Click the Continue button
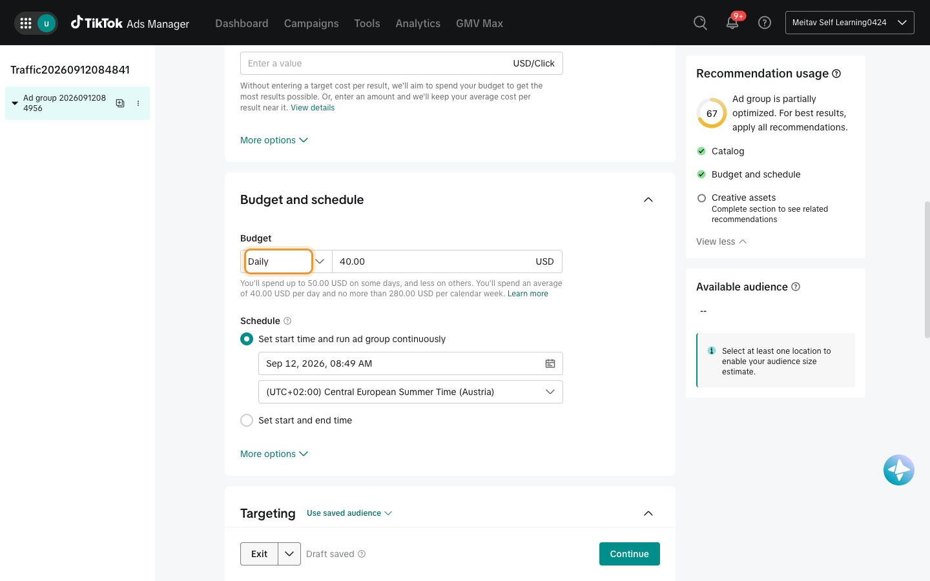The image size is (930, 581). tap(630, 554)
